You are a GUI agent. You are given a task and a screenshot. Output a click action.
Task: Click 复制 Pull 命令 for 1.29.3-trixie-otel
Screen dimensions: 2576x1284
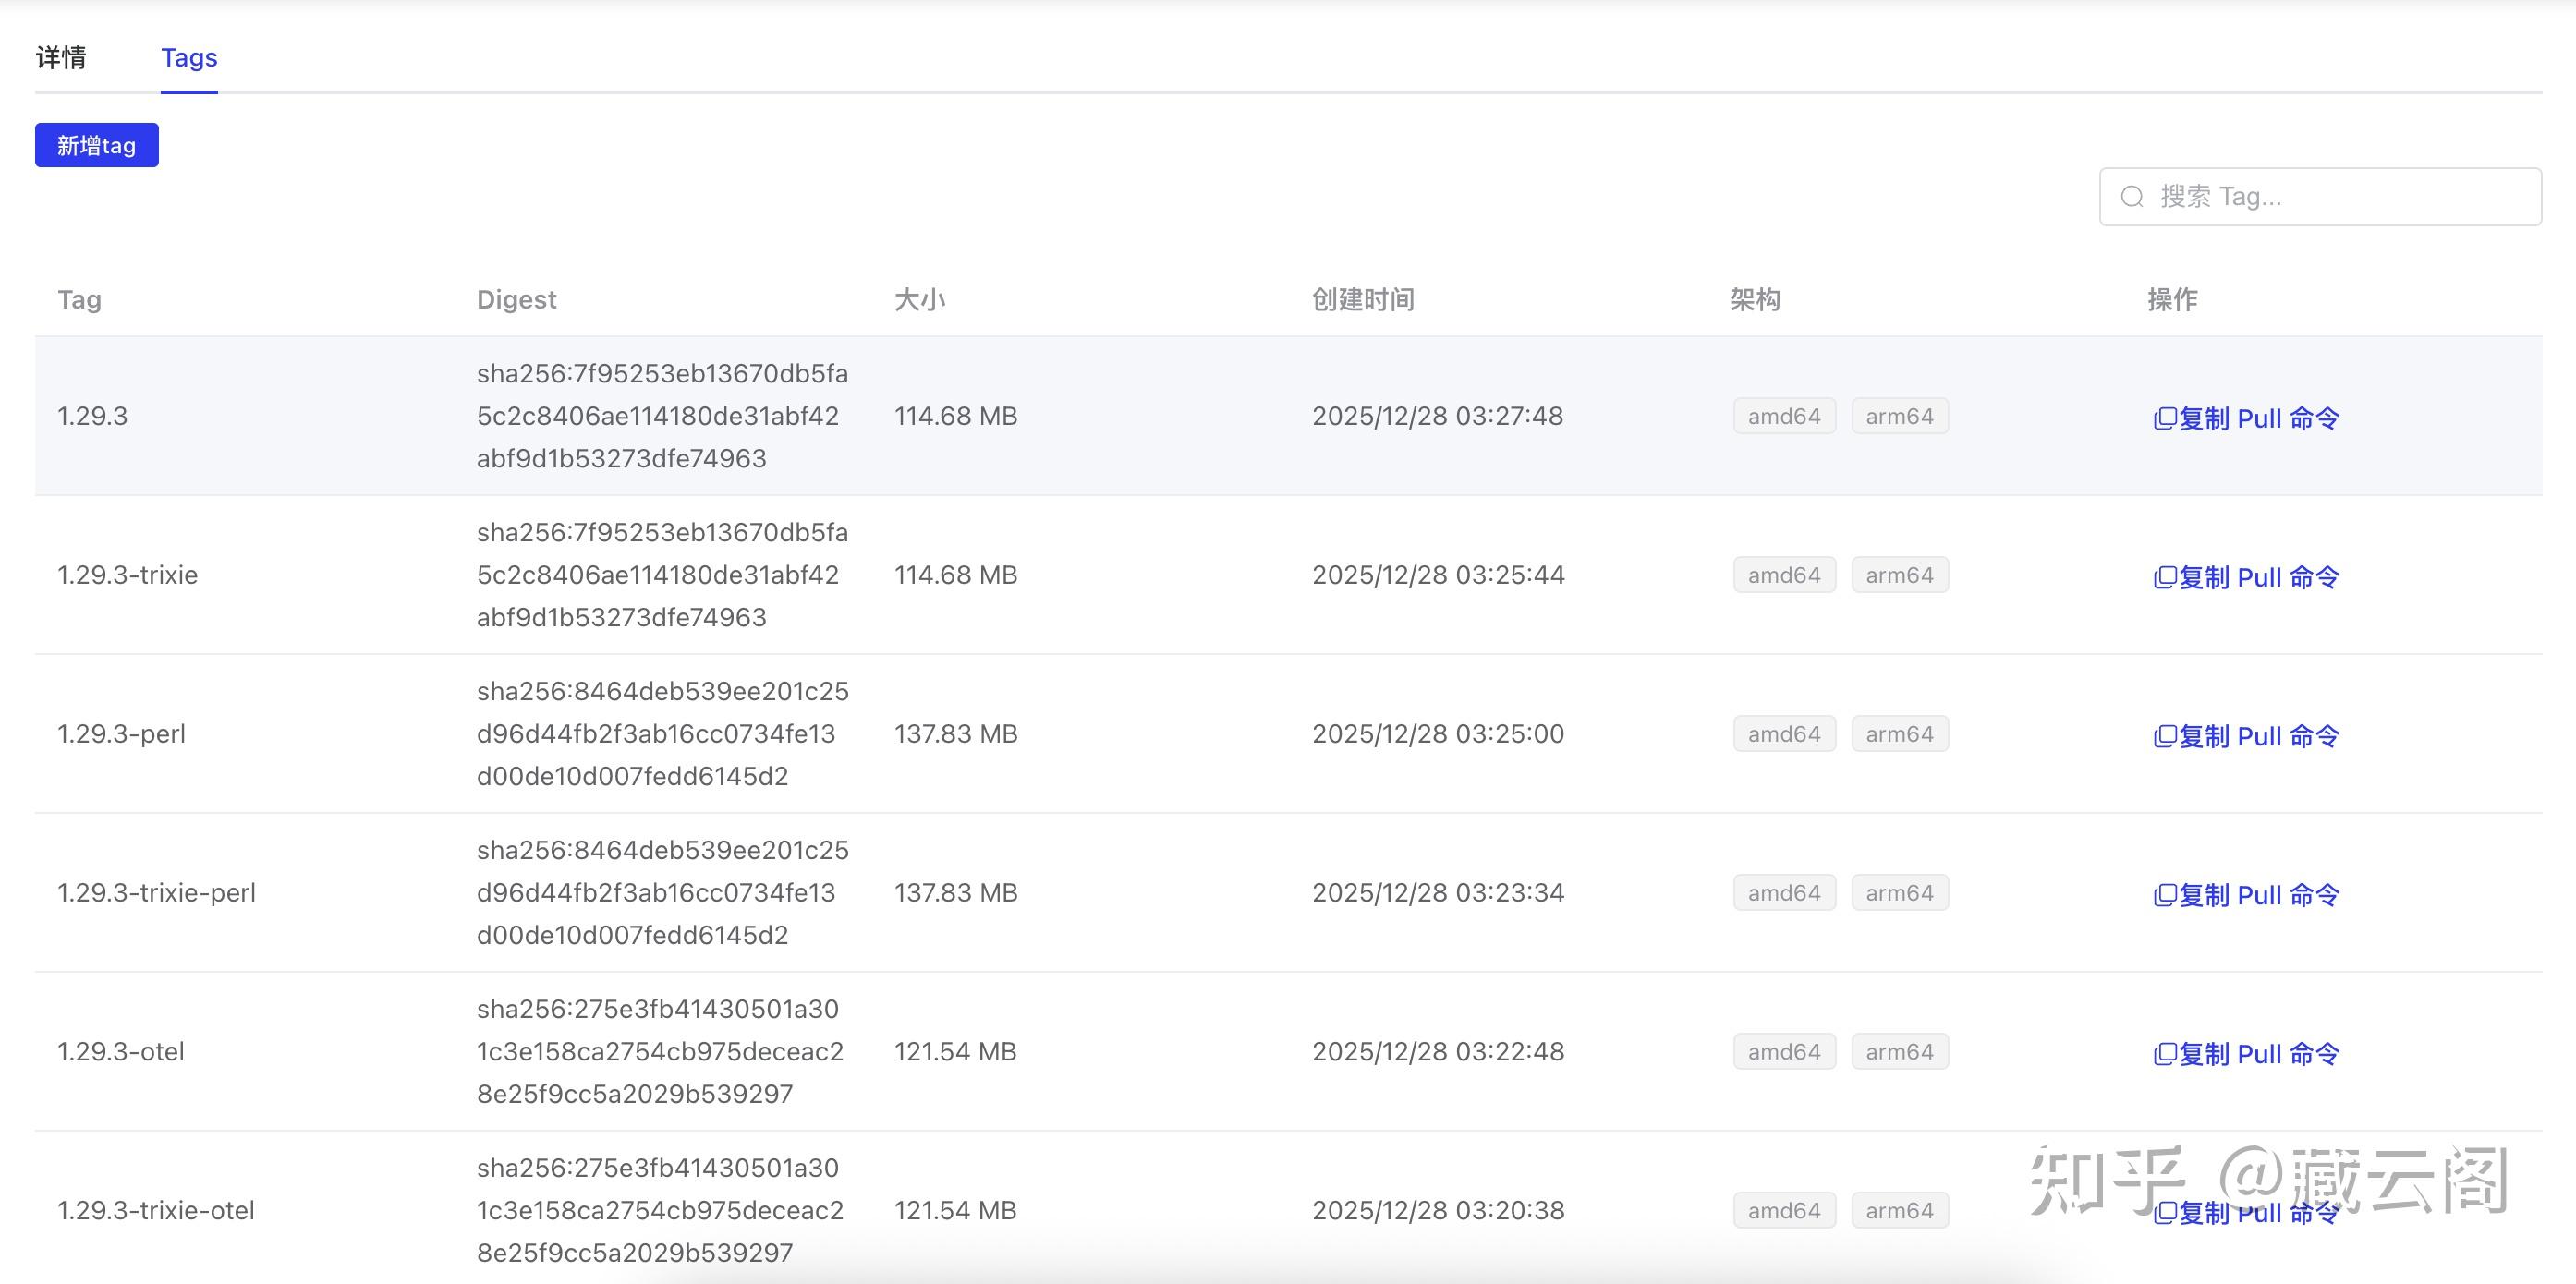pyautogui.click(x=2258, y=1213)
